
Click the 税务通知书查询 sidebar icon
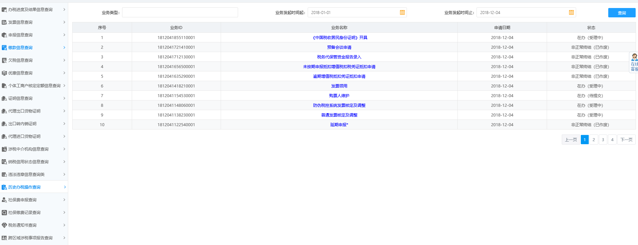4,225
